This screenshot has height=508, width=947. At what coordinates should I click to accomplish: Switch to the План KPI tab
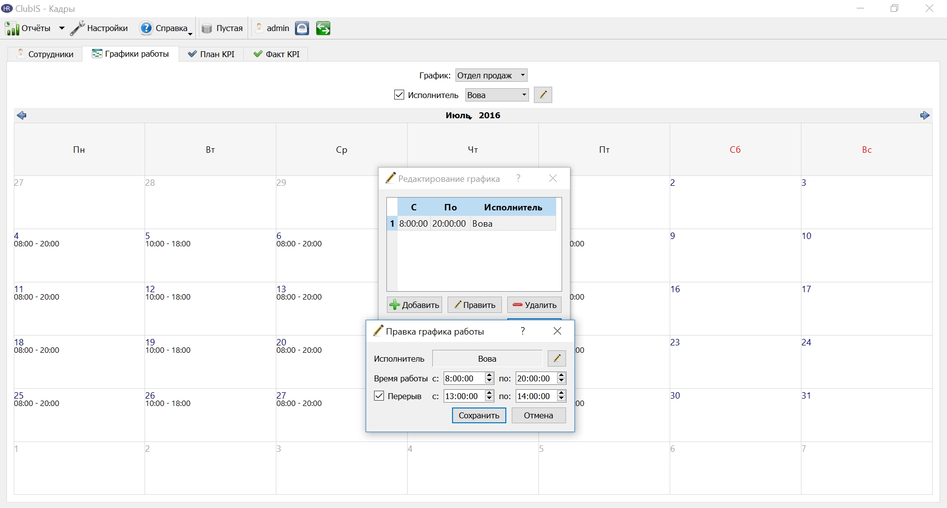point(211,54)
